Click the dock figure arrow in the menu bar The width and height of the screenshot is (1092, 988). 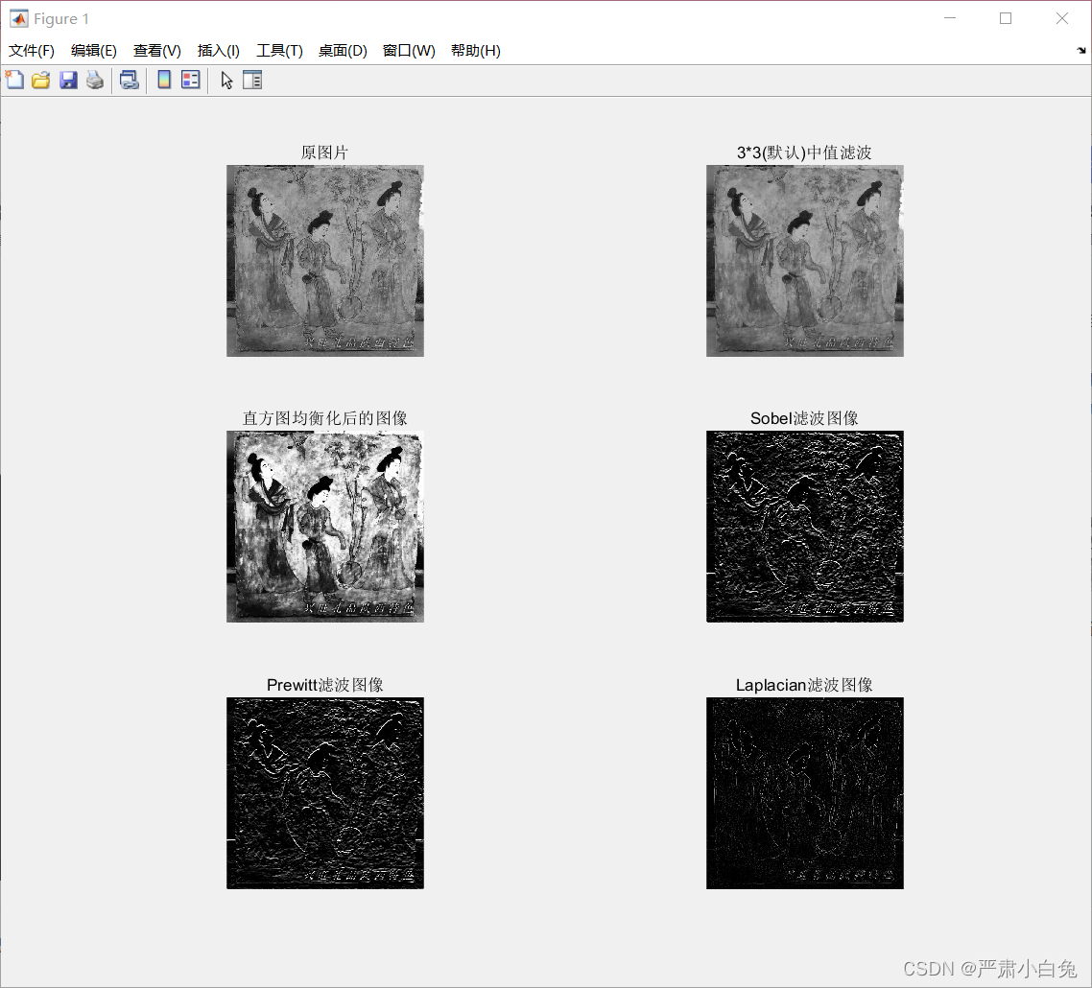pos(1080,50)
